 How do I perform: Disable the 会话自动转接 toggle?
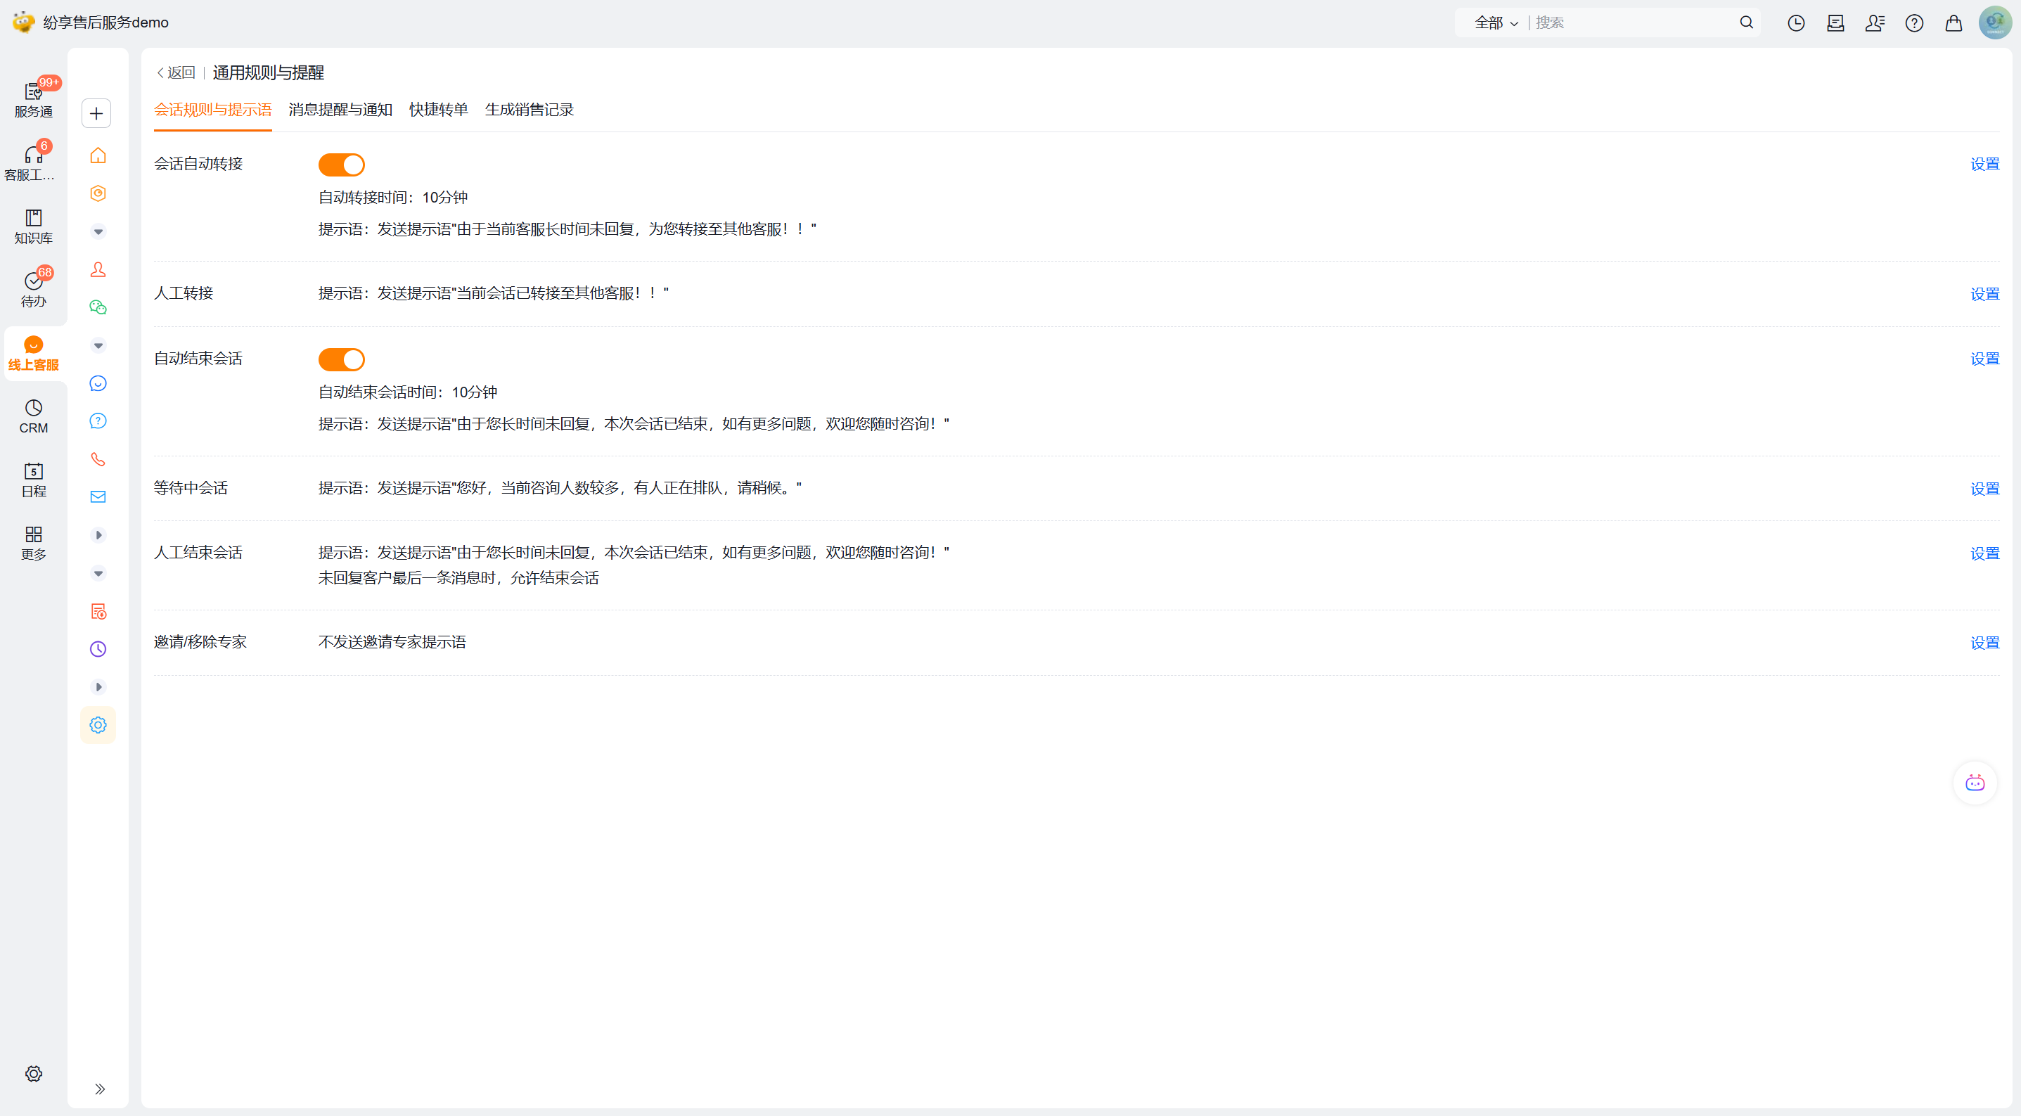341,165
